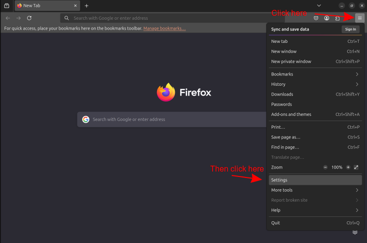Image resolution: width=367 pixels, height=243 pixels.
Task: Expand the History submenu
Action: pos(314,84)
